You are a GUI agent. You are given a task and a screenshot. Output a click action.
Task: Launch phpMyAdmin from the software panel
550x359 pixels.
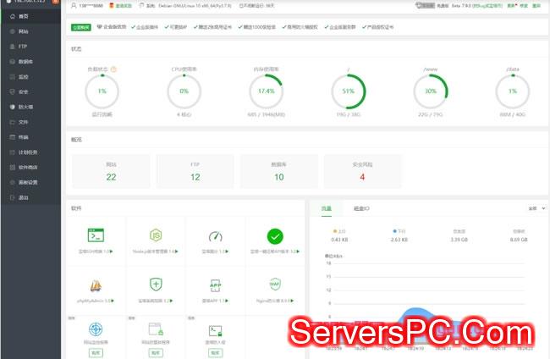[96, 284]
